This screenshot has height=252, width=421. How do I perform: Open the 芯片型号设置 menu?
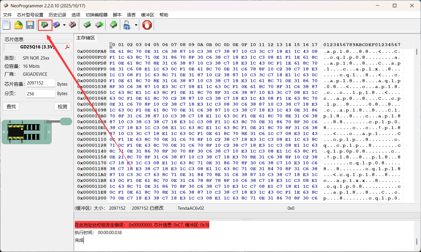pyautogui.click(x=30, y=15)
